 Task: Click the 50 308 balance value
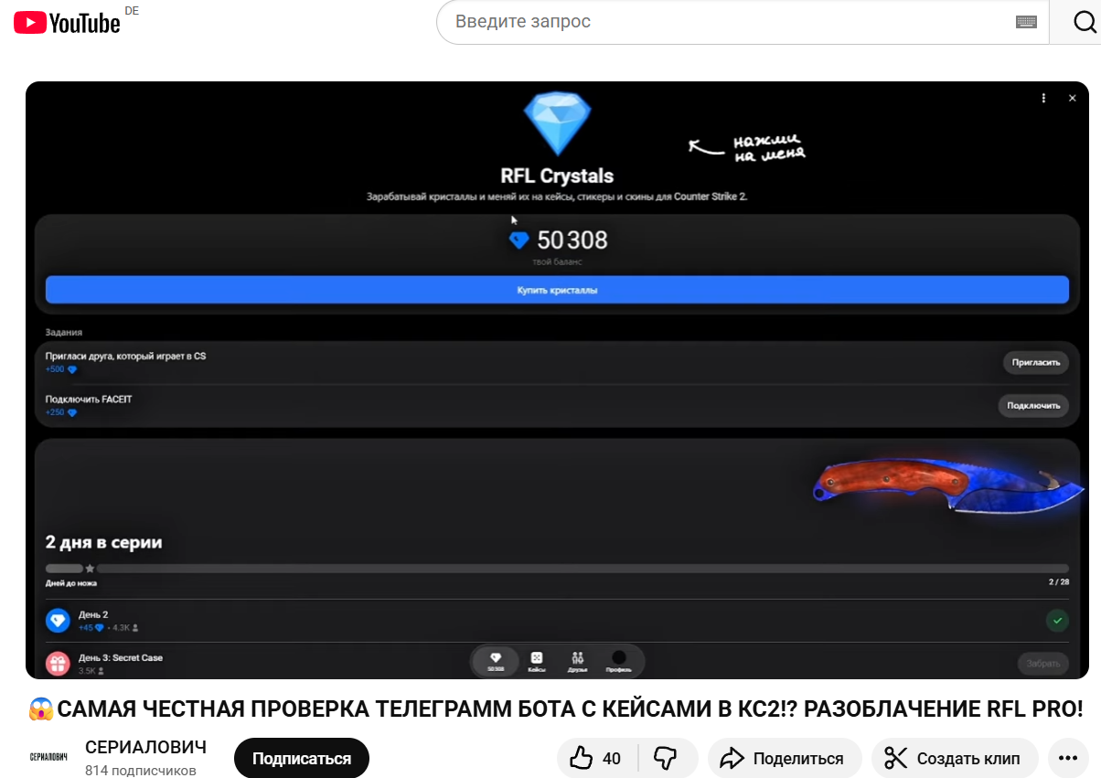(x=572, y=240)
